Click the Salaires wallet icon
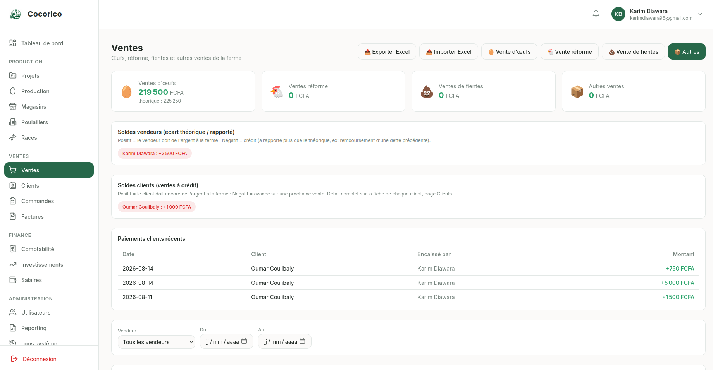Viewport: 713px width, 370px height. point(13,280)
